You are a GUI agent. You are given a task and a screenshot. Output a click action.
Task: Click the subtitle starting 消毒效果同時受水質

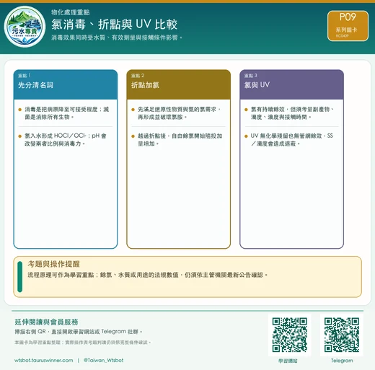(117, 38)
